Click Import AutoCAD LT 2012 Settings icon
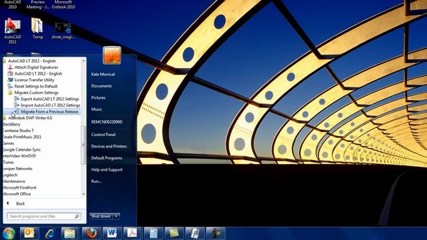 click(17, 105)
